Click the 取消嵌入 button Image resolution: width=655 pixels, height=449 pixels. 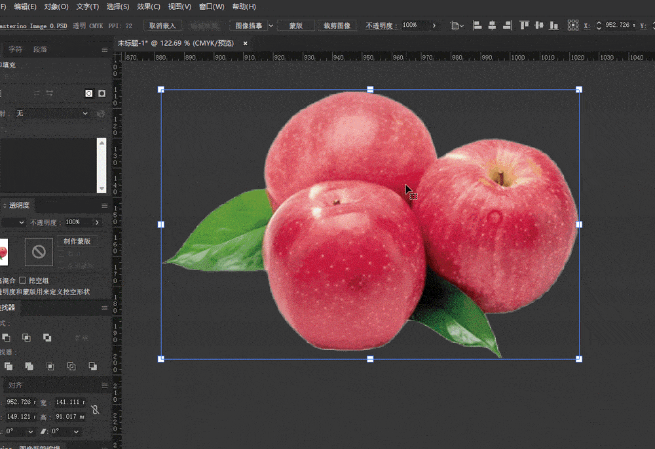pyautogui.click(x=162, y=26)
